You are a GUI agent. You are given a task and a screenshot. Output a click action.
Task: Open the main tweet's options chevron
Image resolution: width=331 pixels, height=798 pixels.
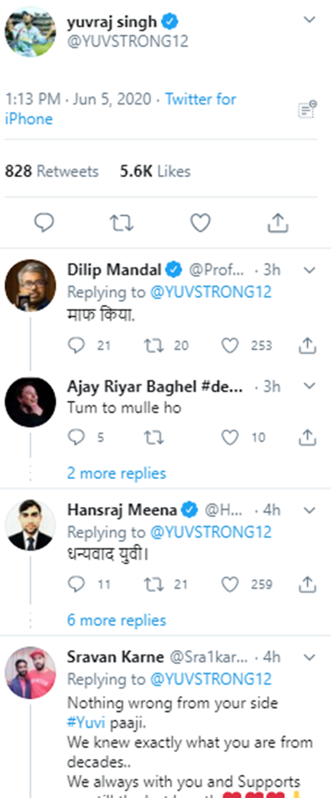309,19
